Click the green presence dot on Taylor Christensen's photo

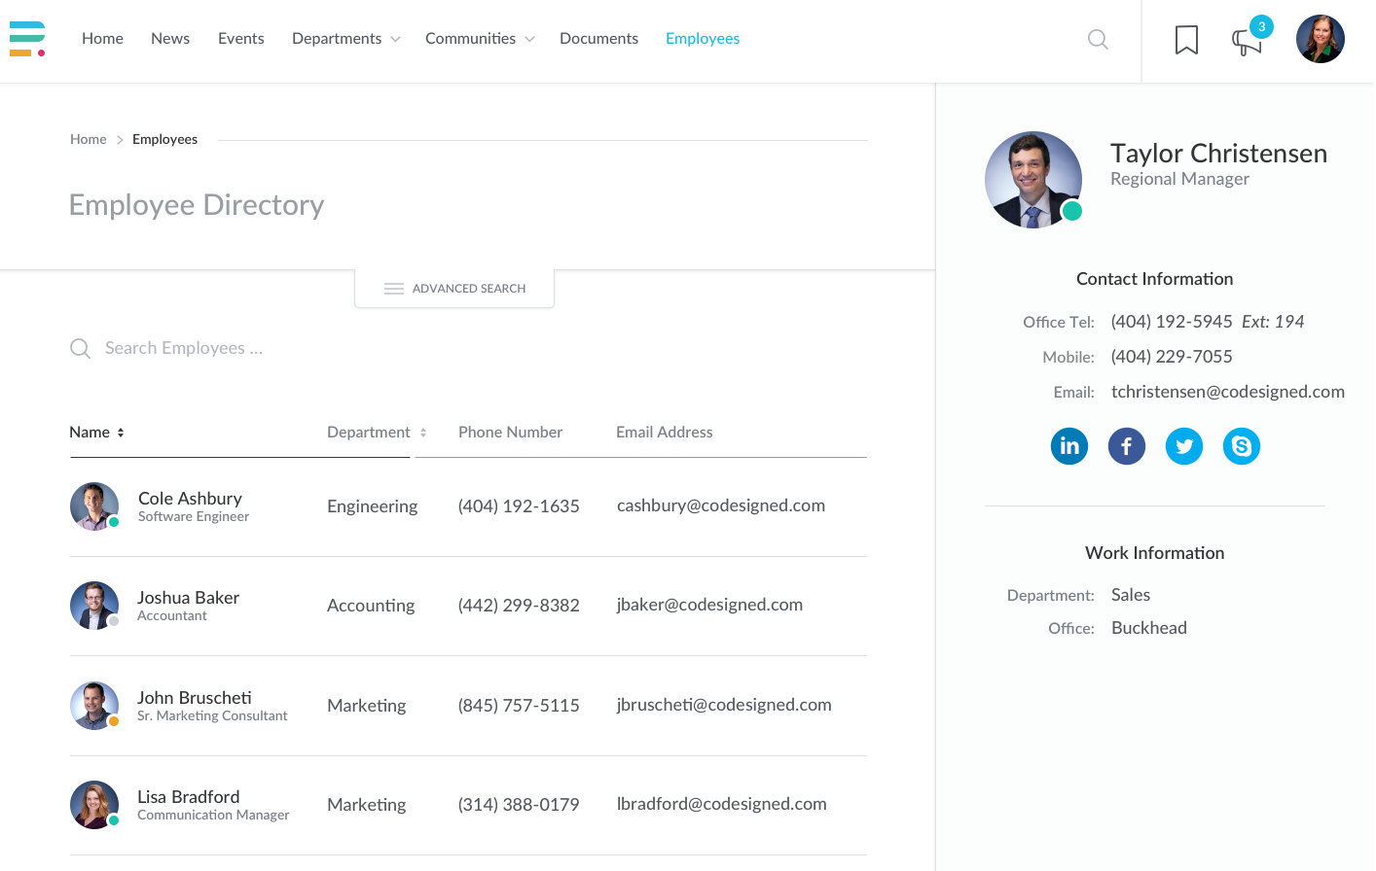point(1070,210)
